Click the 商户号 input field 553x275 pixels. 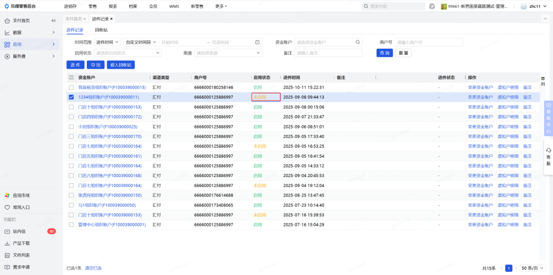(x=427, y=42)
